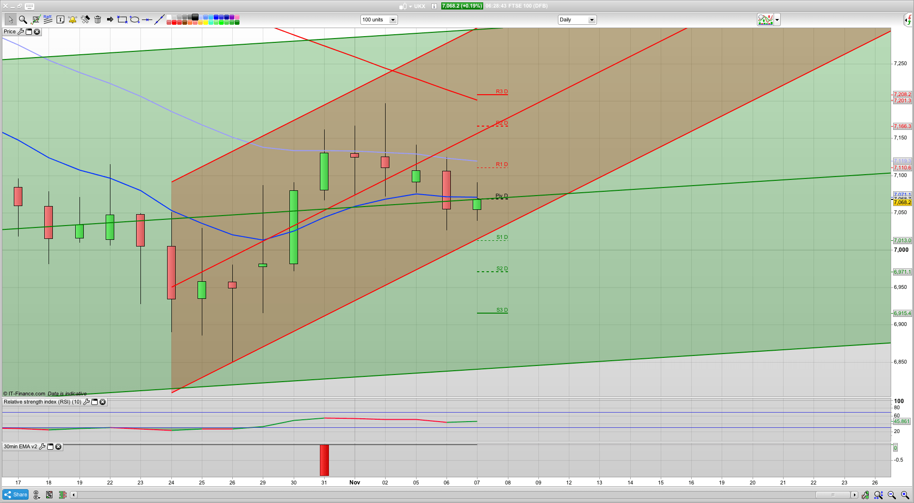The width and height of the screenshot is (914, 503).
Task: Click the 7,208.2 price axis label
Action: tap(902, 94)
